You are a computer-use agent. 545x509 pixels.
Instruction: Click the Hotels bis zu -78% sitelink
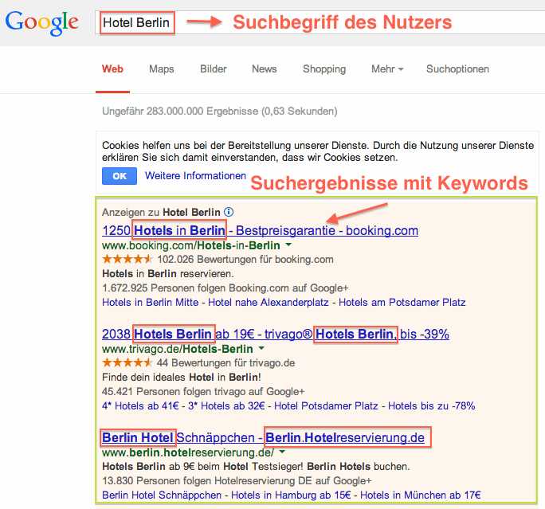pyautogui.click(x=431, y=405)
